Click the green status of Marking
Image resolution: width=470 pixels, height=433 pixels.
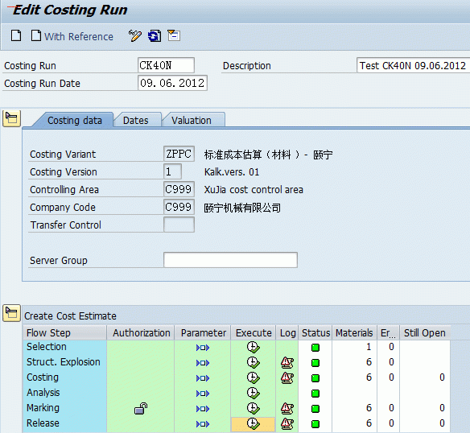tap(315, 409)
